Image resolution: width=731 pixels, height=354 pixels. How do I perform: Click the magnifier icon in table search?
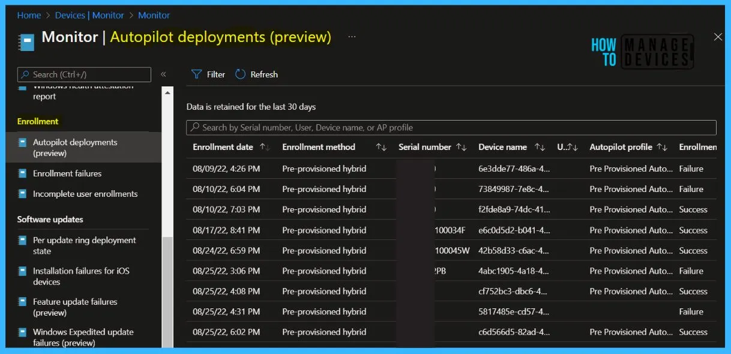(x=194, y=127)
